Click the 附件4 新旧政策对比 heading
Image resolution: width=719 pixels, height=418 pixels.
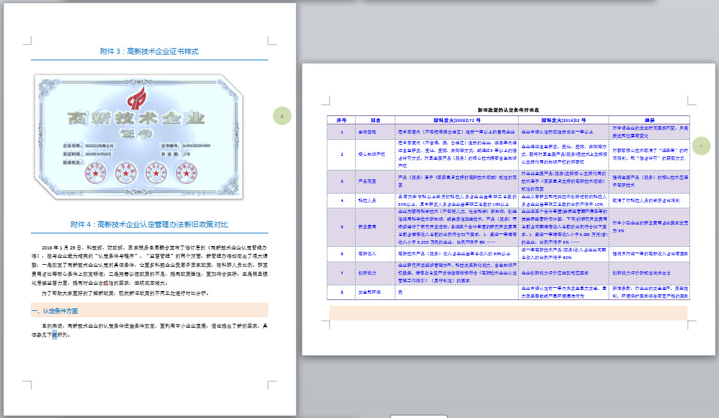point(150,224)
